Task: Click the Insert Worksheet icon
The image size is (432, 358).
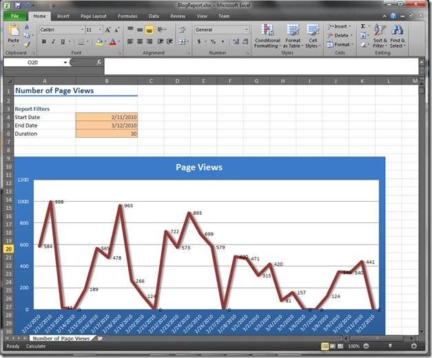Action: point(99,339)
